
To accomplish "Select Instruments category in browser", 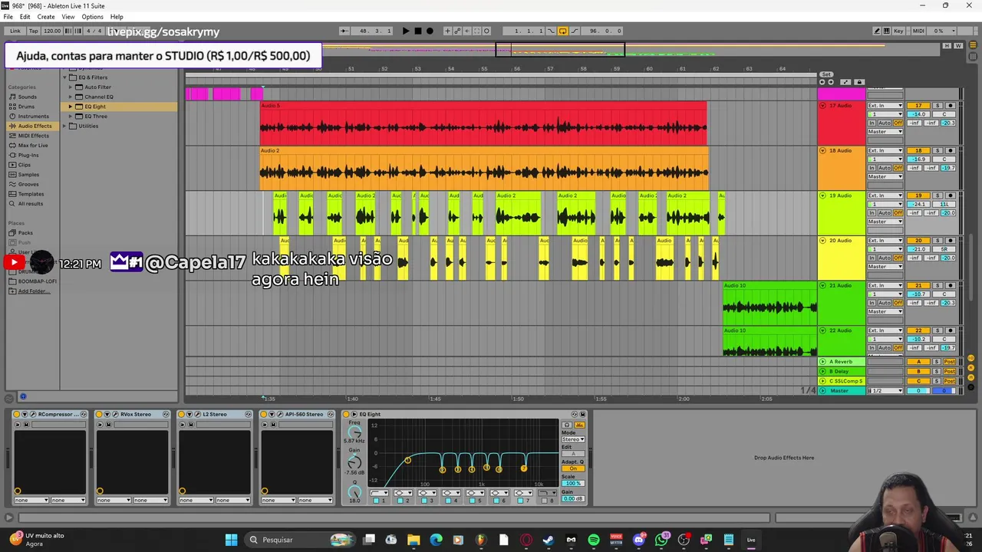I will coord(33,117).
